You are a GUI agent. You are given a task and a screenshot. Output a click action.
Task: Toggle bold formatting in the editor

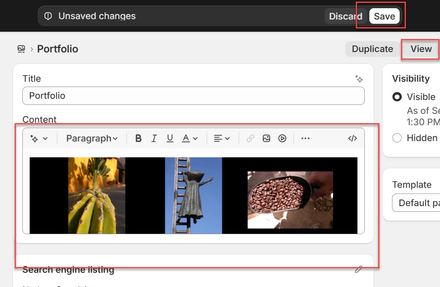pyautogui.click(x=138, y=138)
